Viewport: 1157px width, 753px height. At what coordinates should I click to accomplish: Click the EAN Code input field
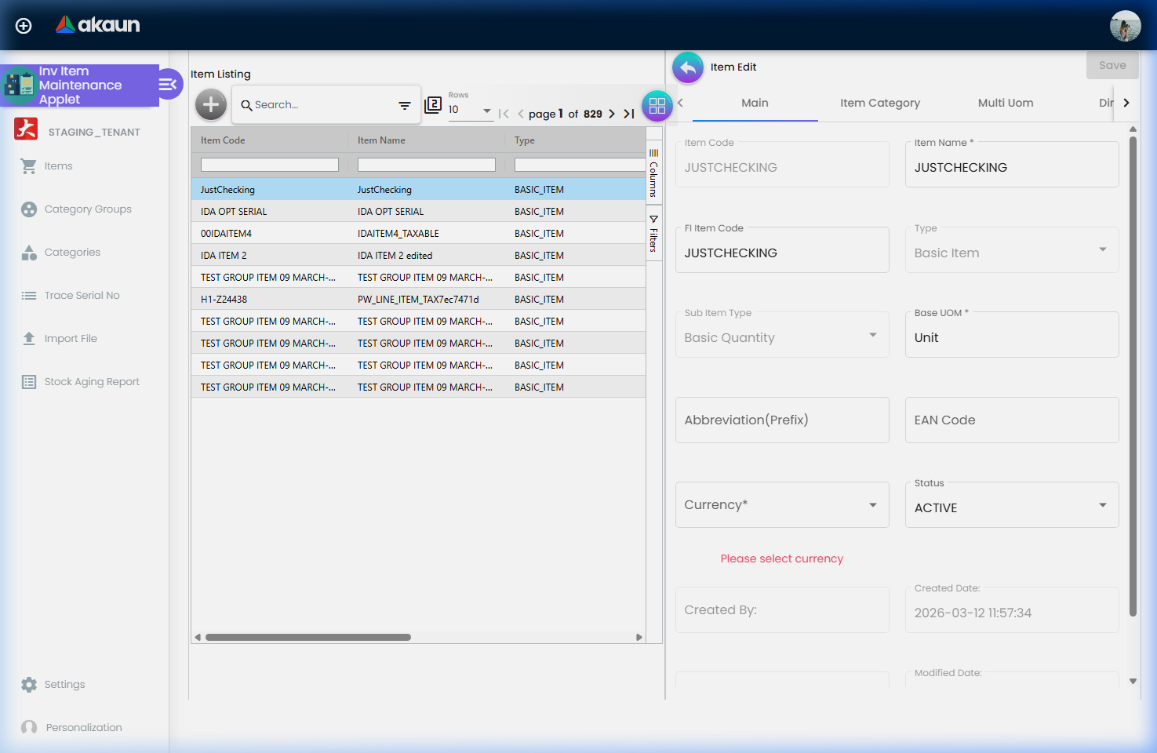tap(1011, 420)
